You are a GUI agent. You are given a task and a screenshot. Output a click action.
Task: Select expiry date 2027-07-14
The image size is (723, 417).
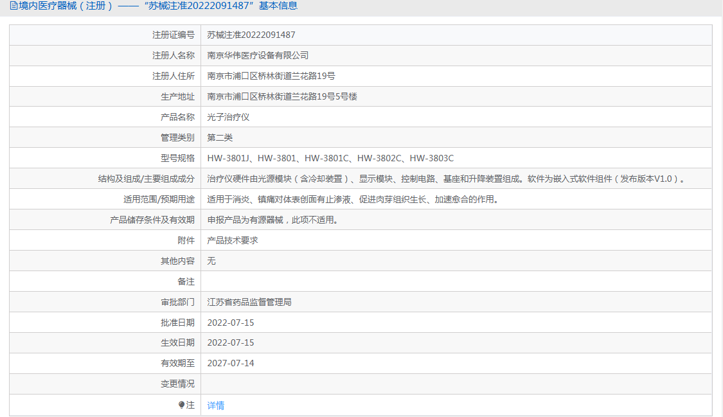pos(231,364)
